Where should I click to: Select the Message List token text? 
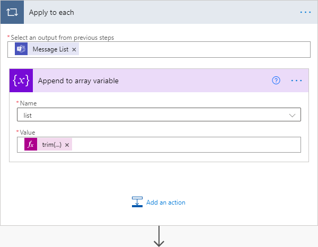coord(51,49)
